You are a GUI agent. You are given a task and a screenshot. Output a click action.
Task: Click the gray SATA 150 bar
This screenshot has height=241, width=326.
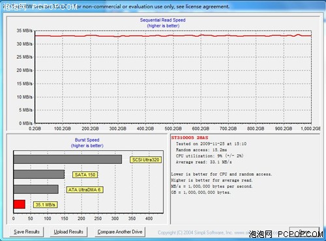39,174
